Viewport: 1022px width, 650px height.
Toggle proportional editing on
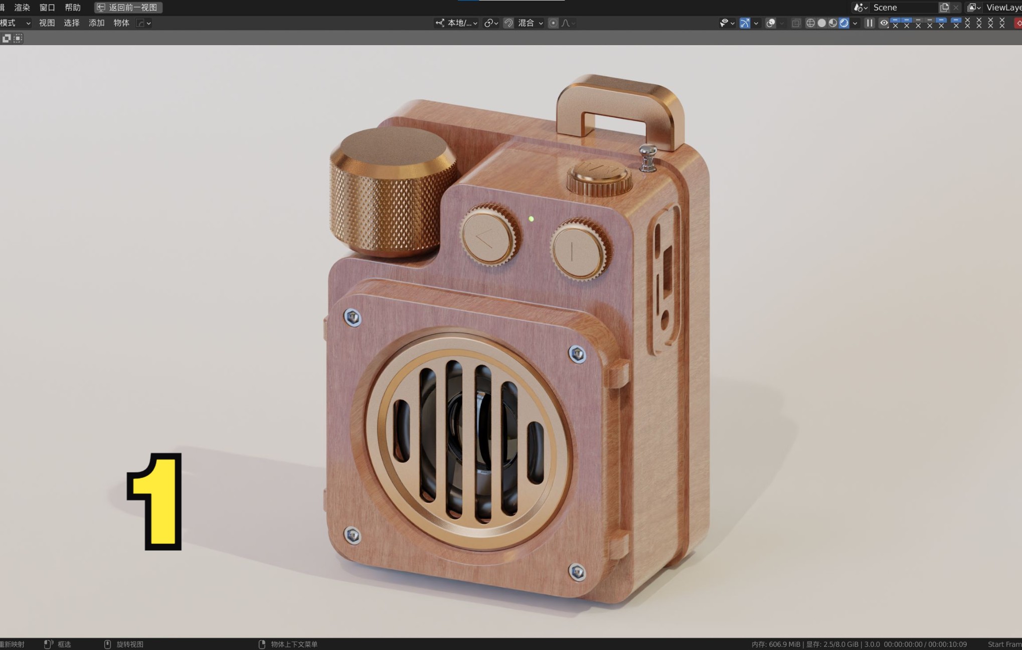pos(554,23)
